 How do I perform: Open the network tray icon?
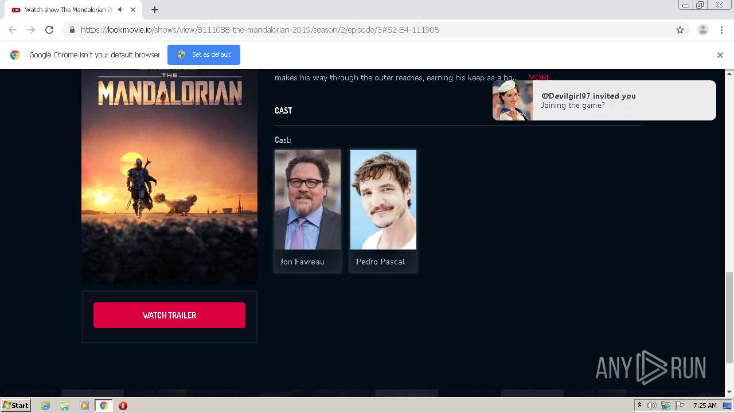coord(666,406)
